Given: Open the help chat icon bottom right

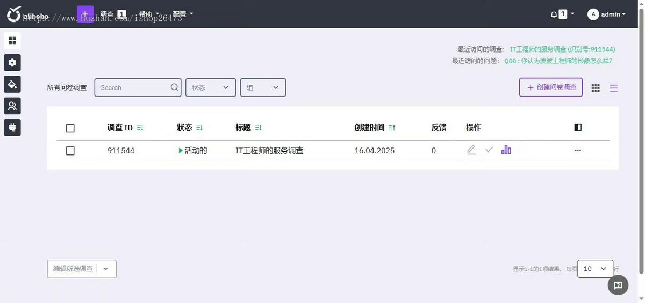Looking at the screenshot, I should (618, 285).
